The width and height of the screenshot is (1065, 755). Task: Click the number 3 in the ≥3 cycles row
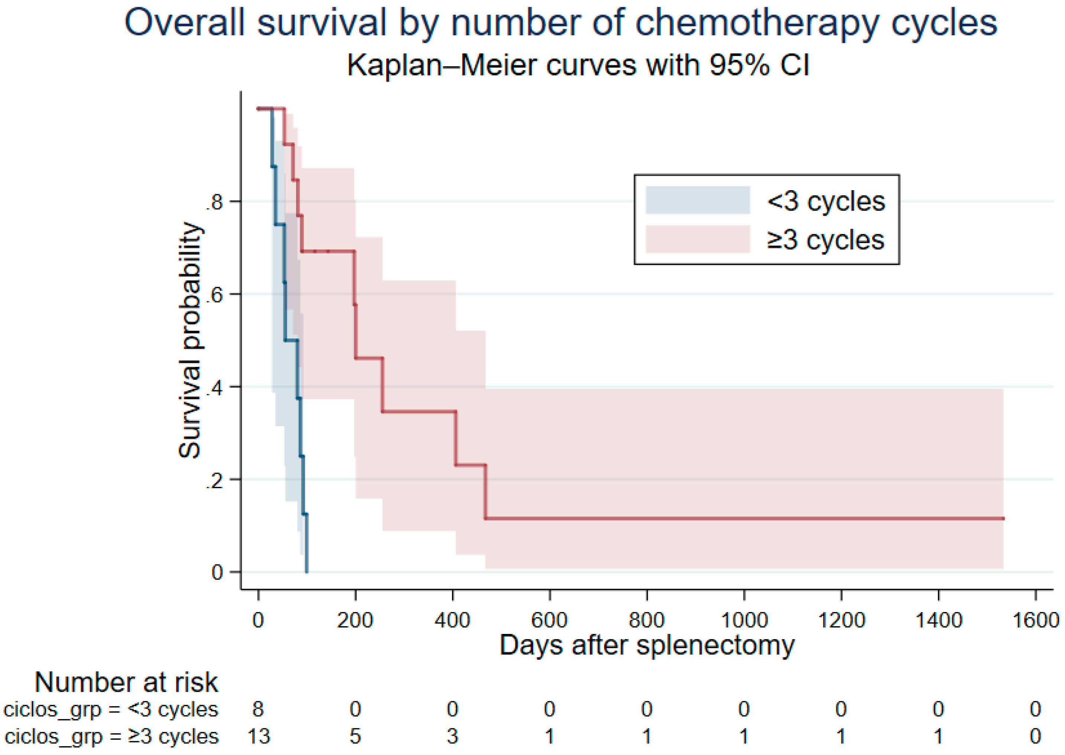tap(452, 737)
